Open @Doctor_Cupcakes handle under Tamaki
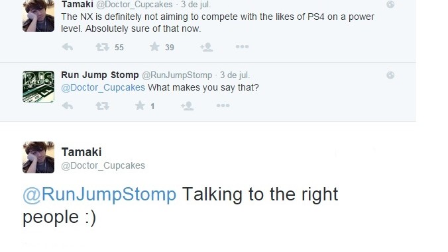 point(103,165)
